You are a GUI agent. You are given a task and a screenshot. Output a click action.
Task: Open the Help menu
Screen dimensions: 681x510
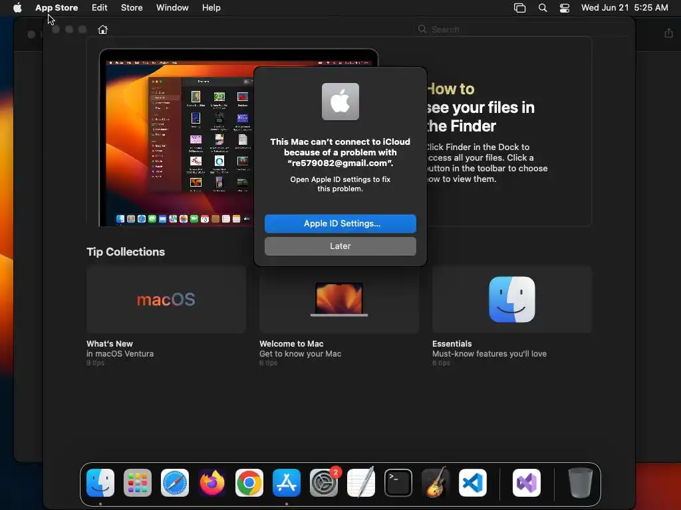[211, 7]
